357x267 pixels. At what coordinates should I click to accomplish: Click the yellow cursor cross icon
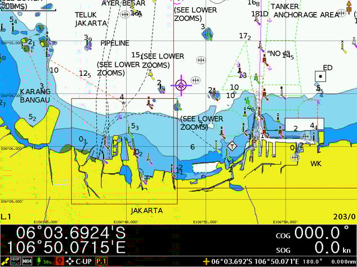[207, 261]
